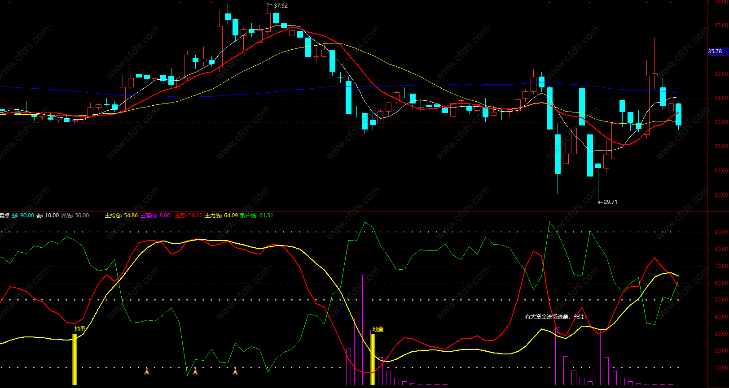
Task: Click the left 地量 label
Action: pos(80,329)
